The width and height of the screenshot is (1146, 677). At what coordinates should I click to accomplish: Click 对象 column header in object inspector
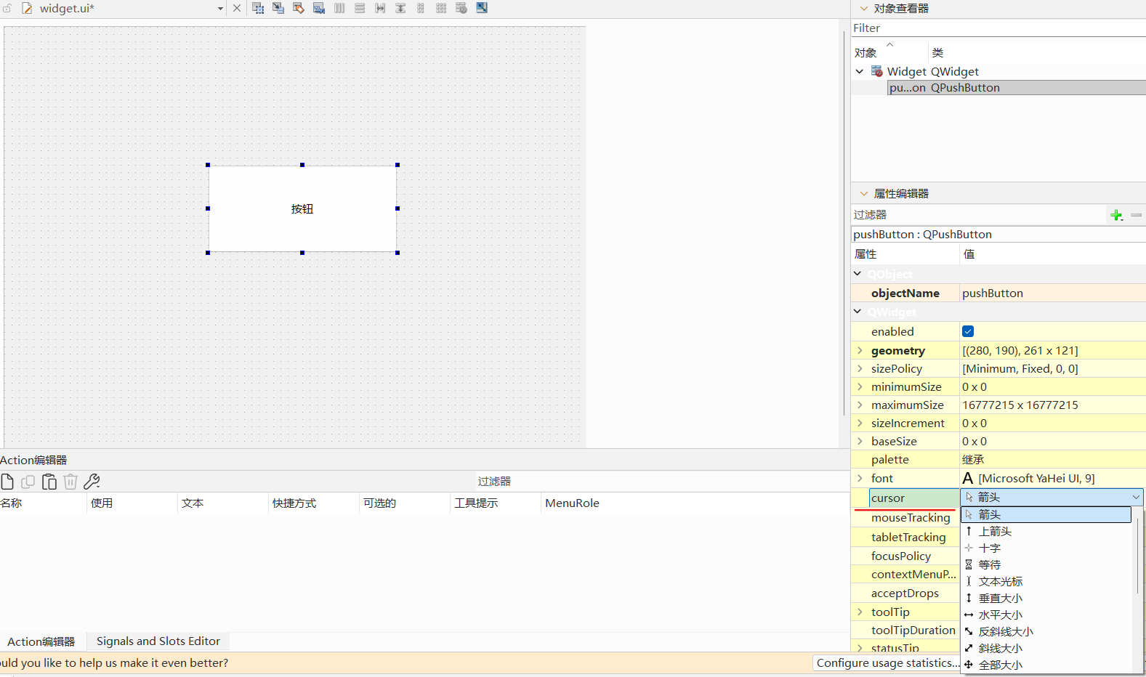pyautogui.click(x=889, y=52)
